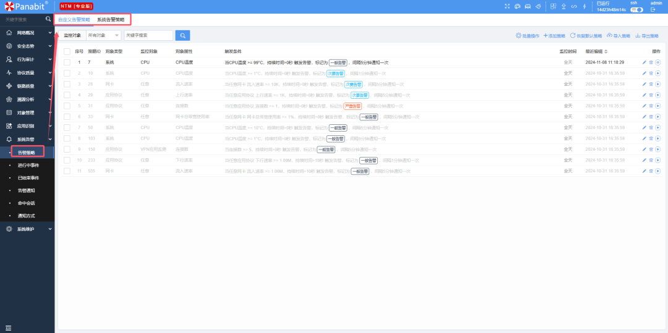668x333 pixels.
Task: Expand the 网络概况 sidebar menu
Action: tap(27, 33)
